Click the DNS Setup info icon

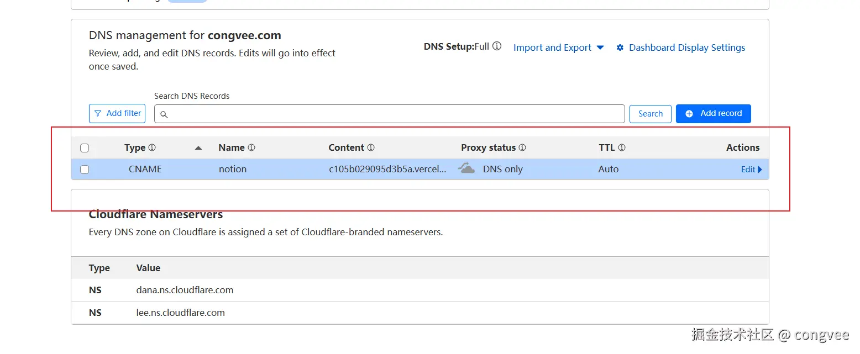pos(497,46)
